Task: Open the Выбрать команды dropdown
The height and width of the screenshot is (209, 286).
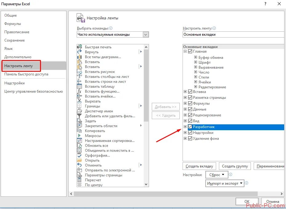Action: tap(146, 34)
